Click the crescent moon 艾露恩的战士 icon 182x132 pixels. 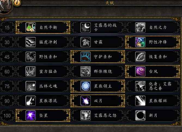[x=86, y=27]
